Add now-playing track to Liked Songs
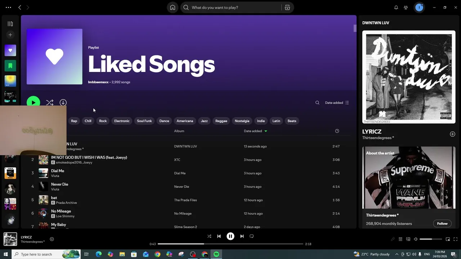The image size is (461, 259). coord(52,239)
